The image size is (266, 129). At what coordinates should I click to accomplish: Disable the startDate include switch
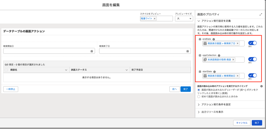(x=252, y=75)
